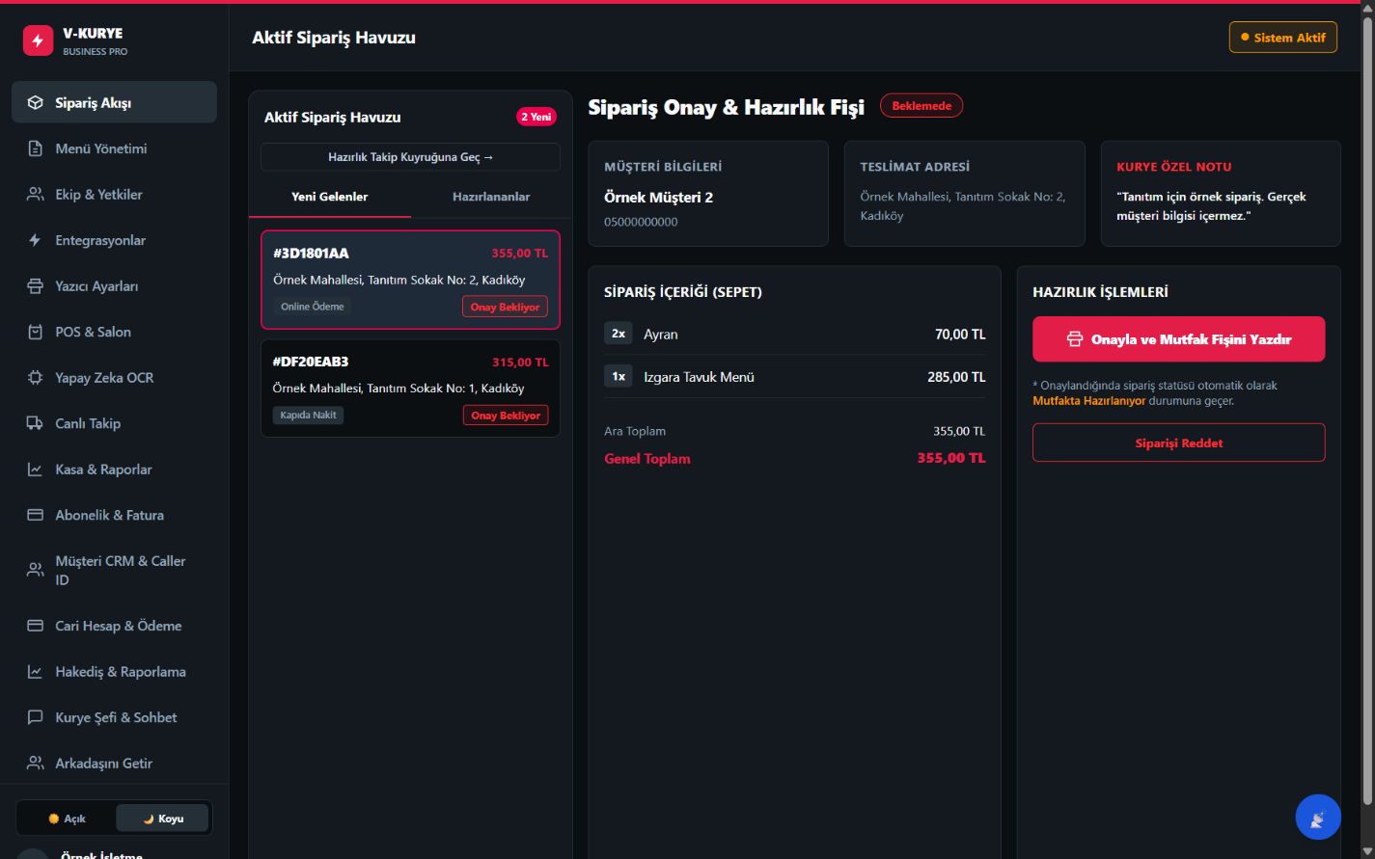The width and height of the screenshot is (1375, 859).
Task: Click the Örnek Müşteri 2 name
Action: tap(659, 198)
